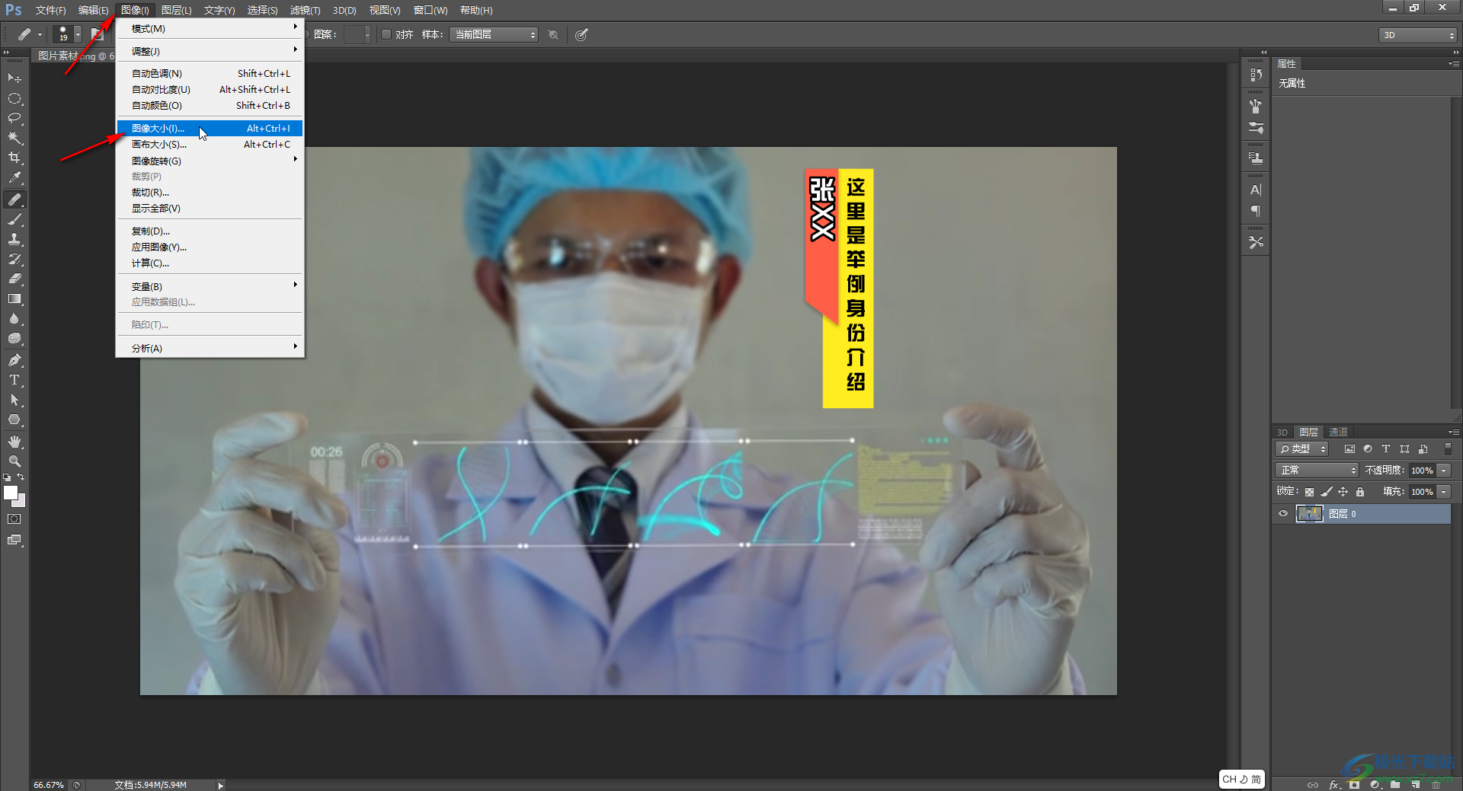Select the Eraser tool
Image resolution: width=1463 pixels, height=791 pixels.
coord(14,279)
